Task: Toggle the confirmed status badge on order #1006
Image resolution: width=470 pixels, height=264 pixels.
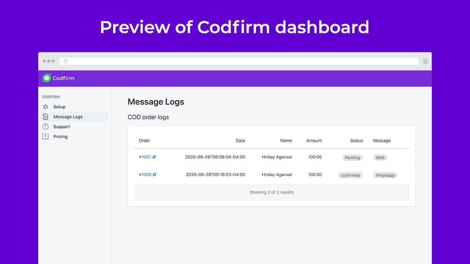Action: click(x=350, y=175)
